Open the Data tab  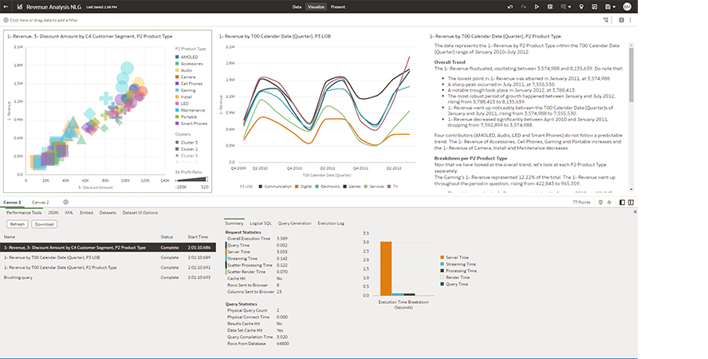(297, 6)
